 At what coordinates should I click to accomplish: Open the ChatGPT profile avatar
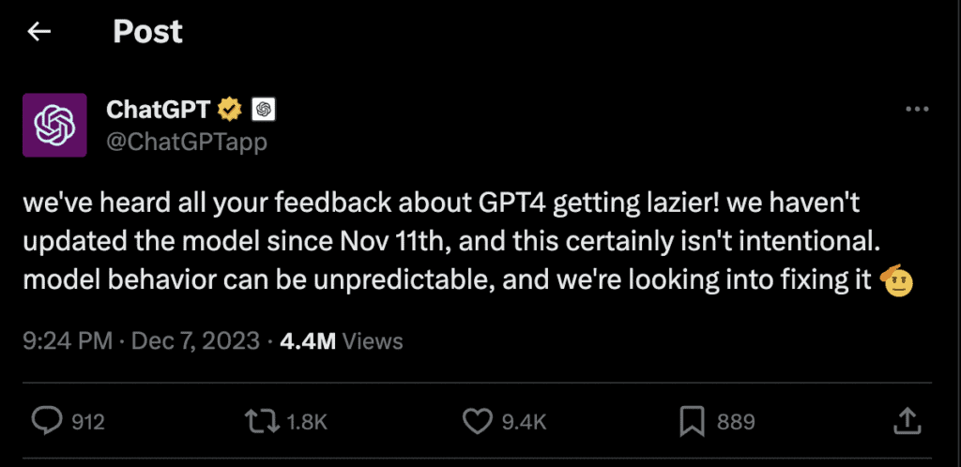pos(54,124)
